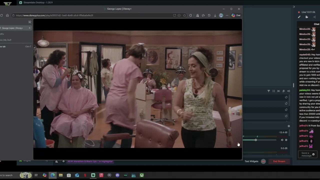
Task: Replay the second recent event
Action: tap(286, 103)
